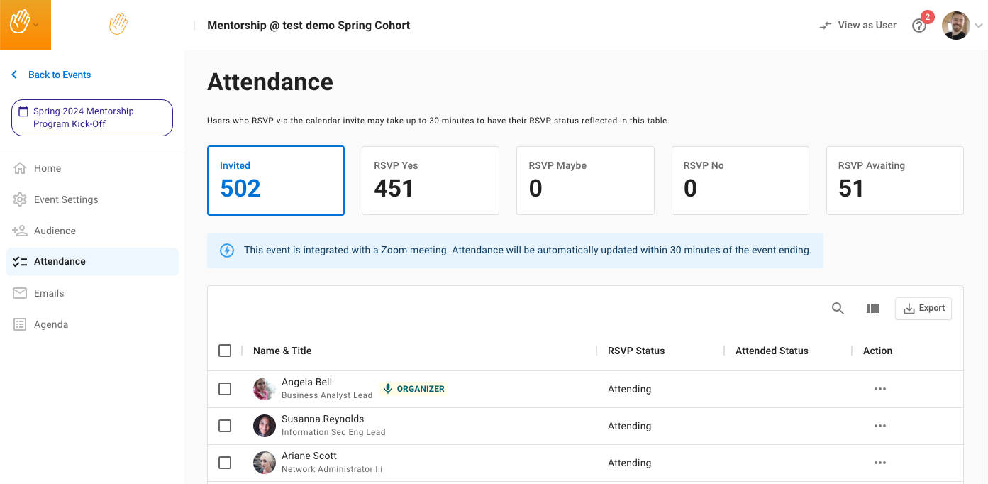Toggle the select-all checkbox in table header

225,351
